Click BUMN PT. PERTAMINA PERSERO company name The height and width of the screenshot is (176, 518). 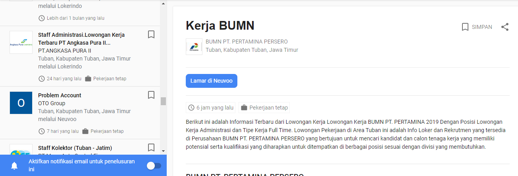point(246,42)
